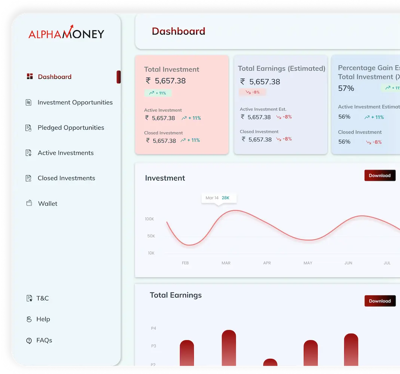The height and width of the screenshot is (374, 400).
Task: Click the T&C document icon
Action: pos(29,298)
